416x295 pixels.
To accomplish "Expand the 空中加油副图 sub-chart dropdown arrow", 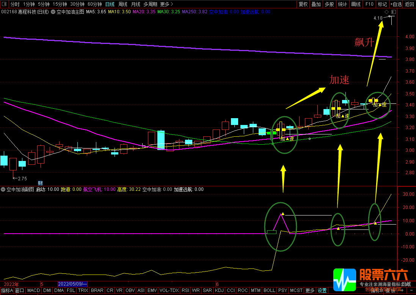I will click(3, 189).
